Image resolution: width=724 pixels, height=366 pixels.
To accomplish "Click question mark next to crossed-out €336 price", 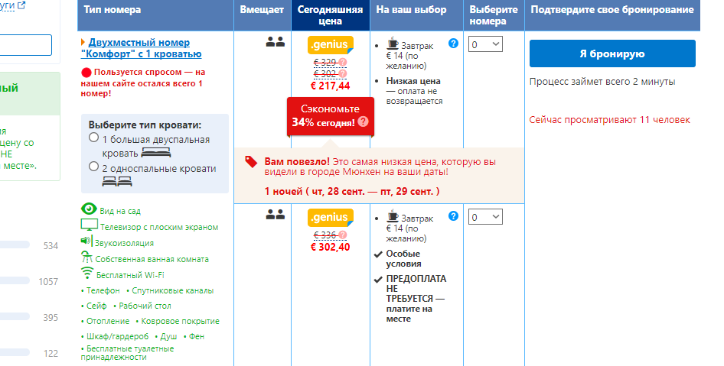I will point(343,235).
